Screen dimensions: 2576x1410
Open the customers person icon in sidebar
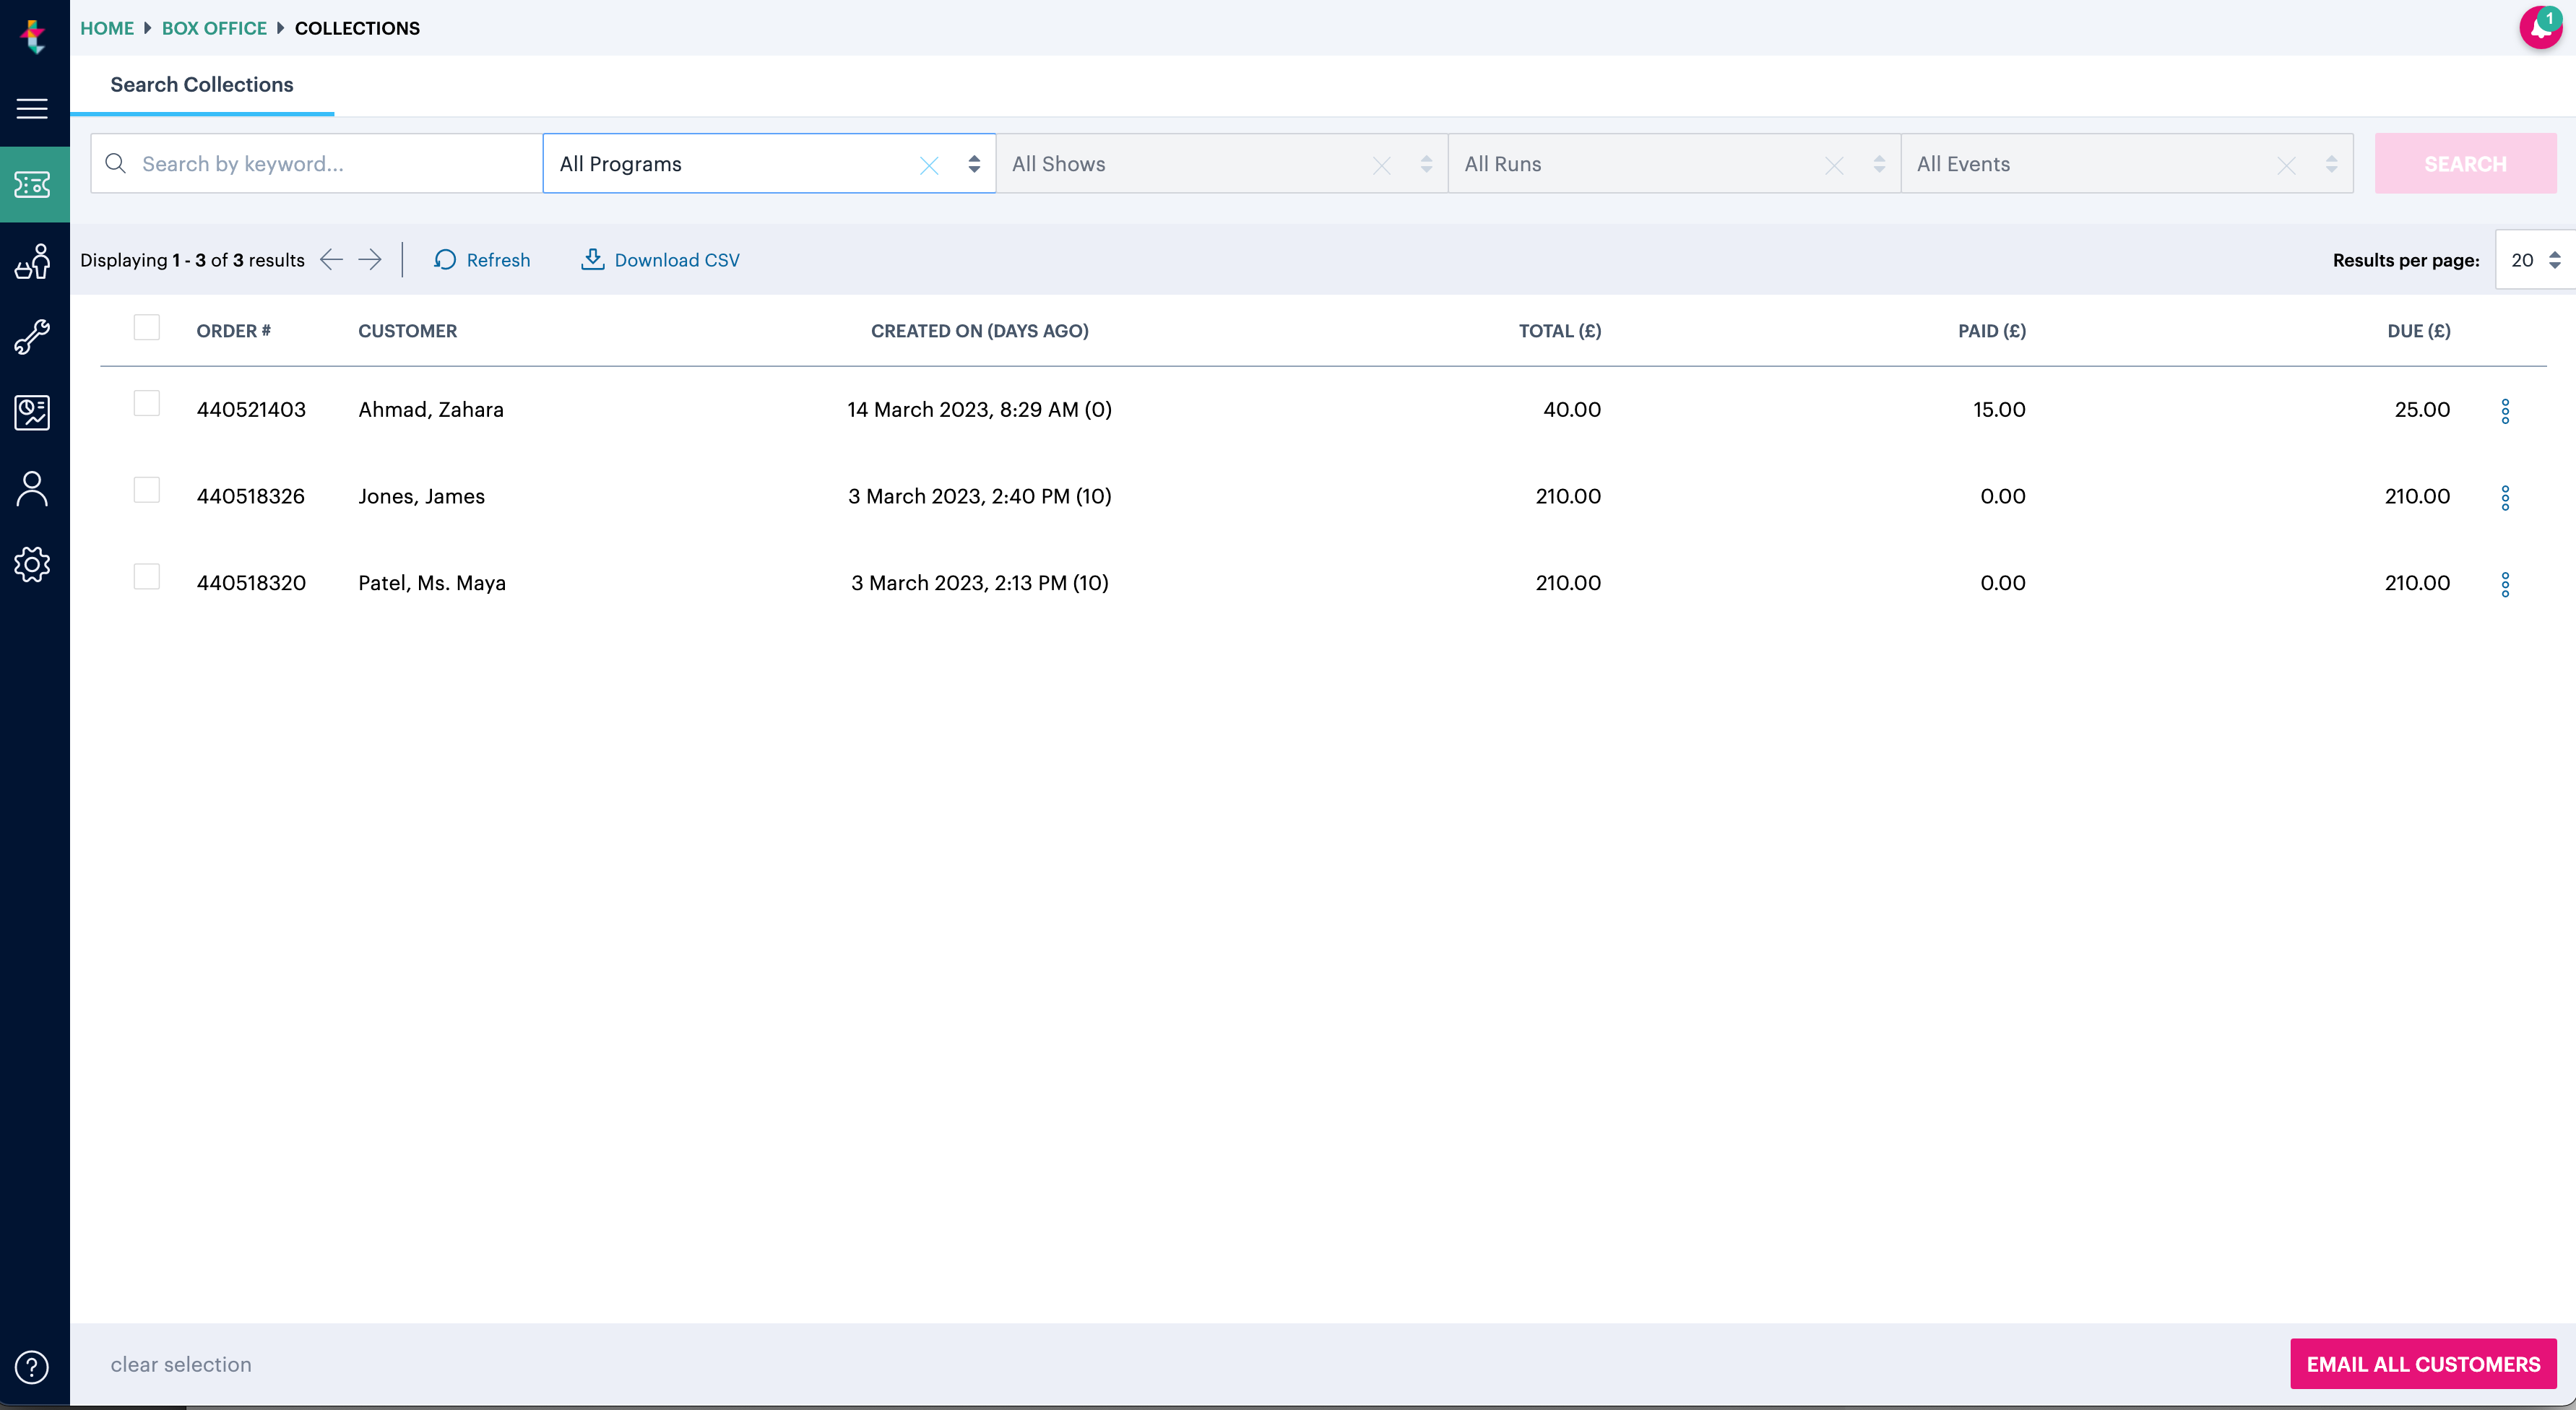[x=33, y=489]
